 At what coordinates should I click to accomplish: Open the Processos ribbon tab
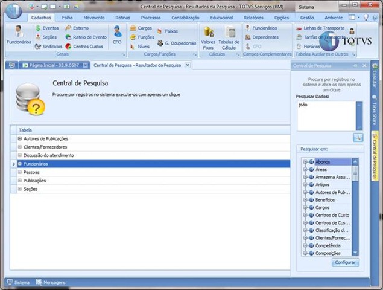tap(150, 18)
